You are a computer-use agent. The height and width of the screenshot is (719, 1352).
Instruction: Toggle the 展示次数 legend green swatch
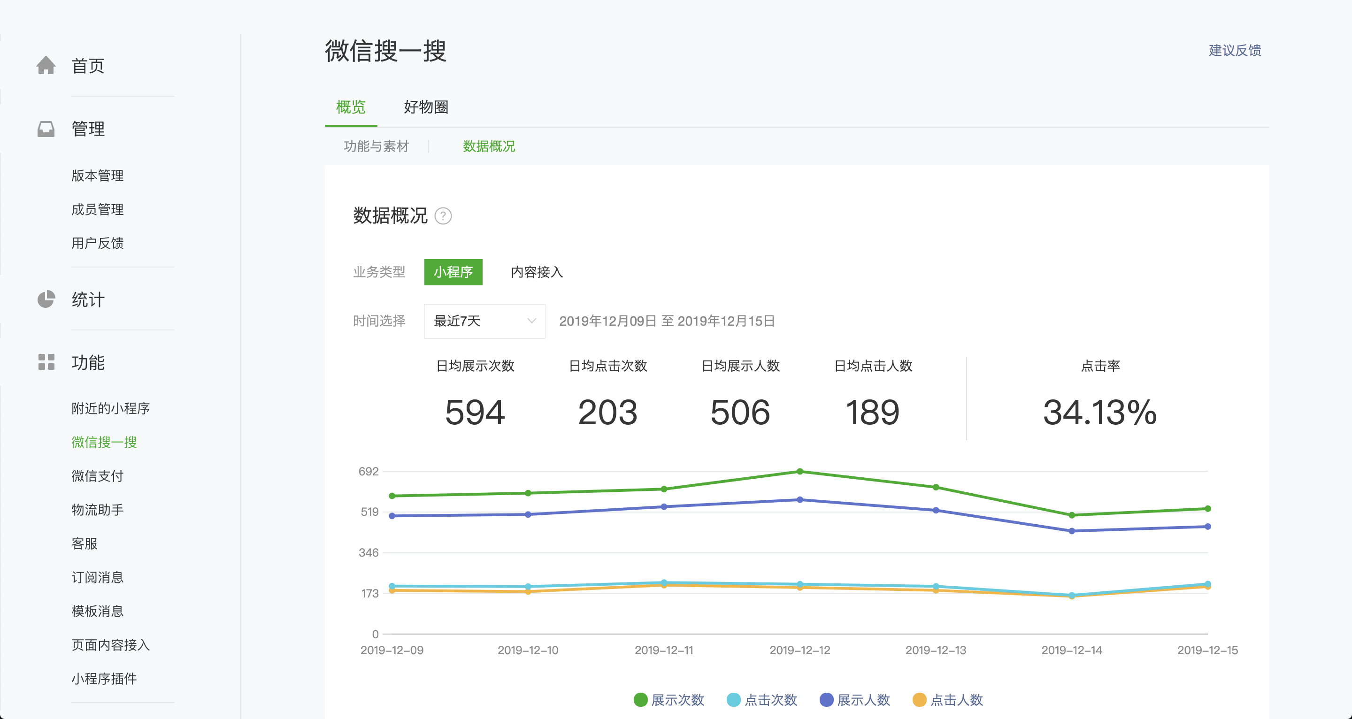tap(640, 700)
